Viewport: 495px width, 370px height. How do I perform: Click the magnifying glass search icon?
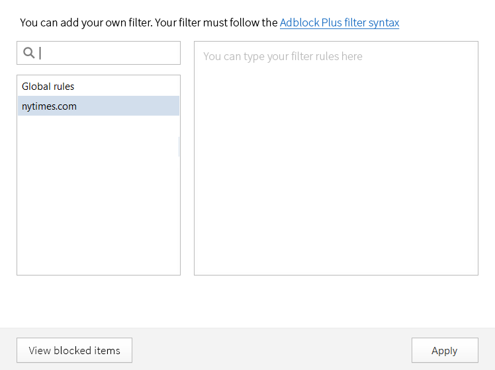coord(28,53)
